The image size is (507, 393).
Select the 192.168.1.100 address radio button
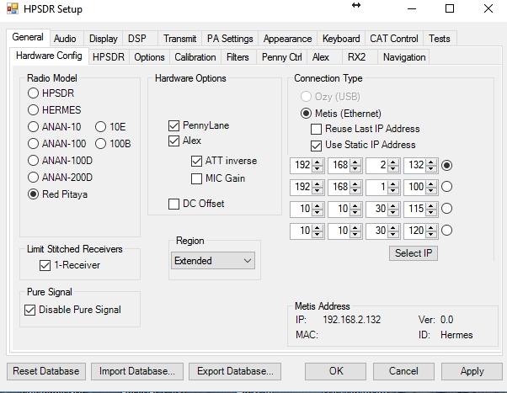click(x=446, y=187)
